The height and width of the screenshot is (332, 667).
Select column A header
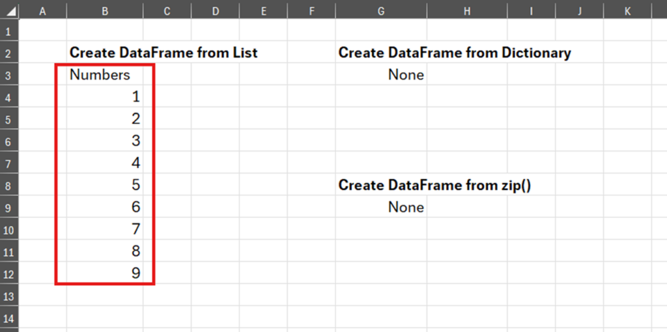(42, 12)
